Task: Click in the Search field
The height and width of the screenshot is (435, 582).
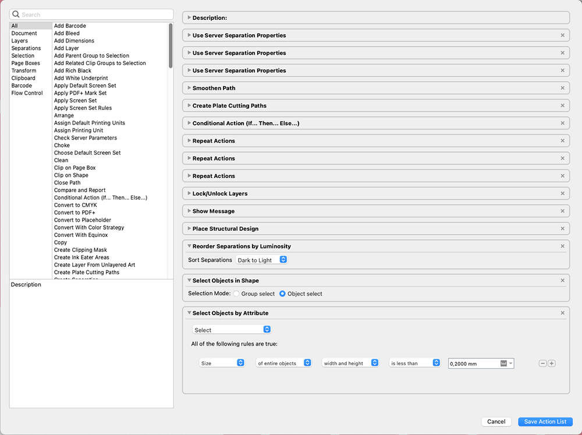Action: (x=93, y=15)
